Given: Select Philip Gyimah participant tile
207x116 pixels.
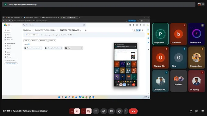Looking at the screenshot, I should point(160,34).
